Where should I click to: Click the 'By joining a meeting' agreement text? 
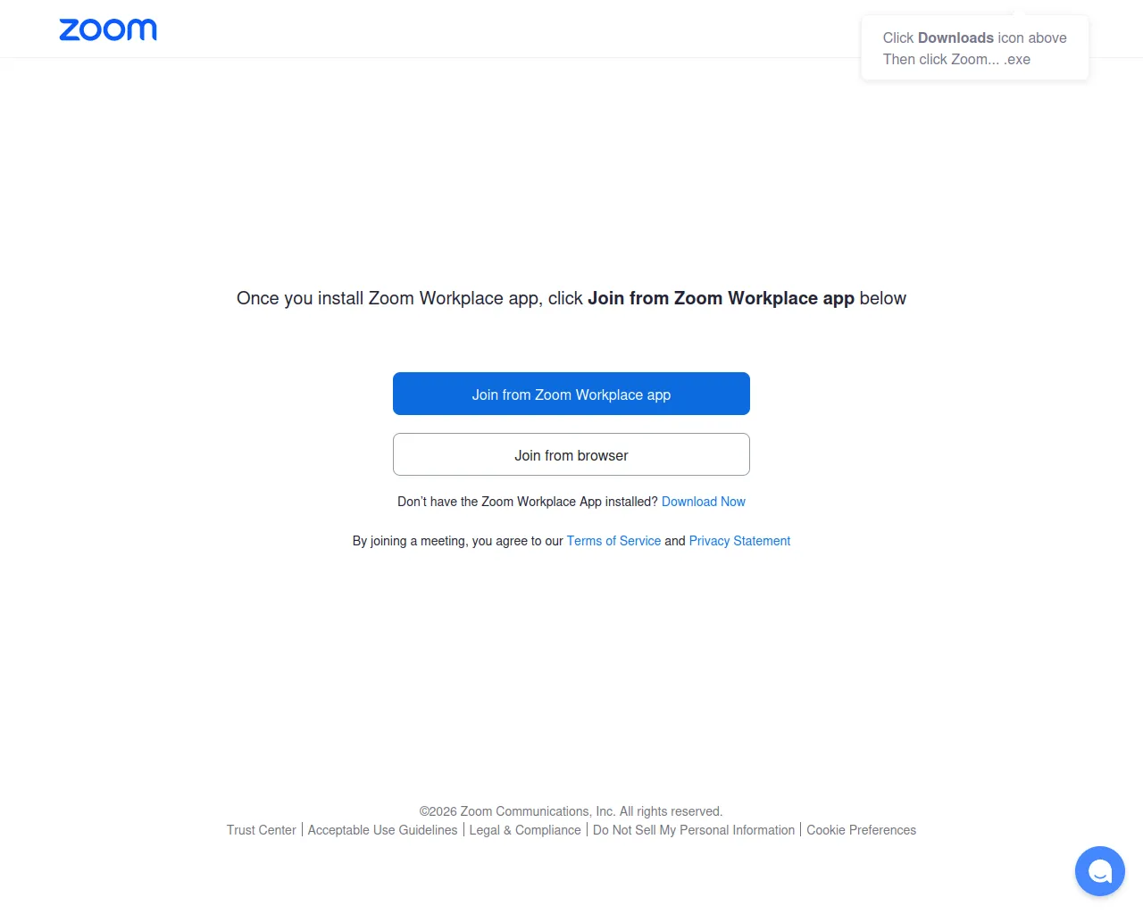pos(458,541)
